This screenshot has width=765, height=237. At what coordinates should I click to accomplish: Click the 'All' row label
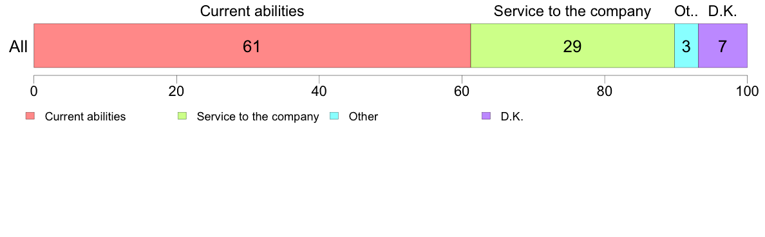point(19,47)
